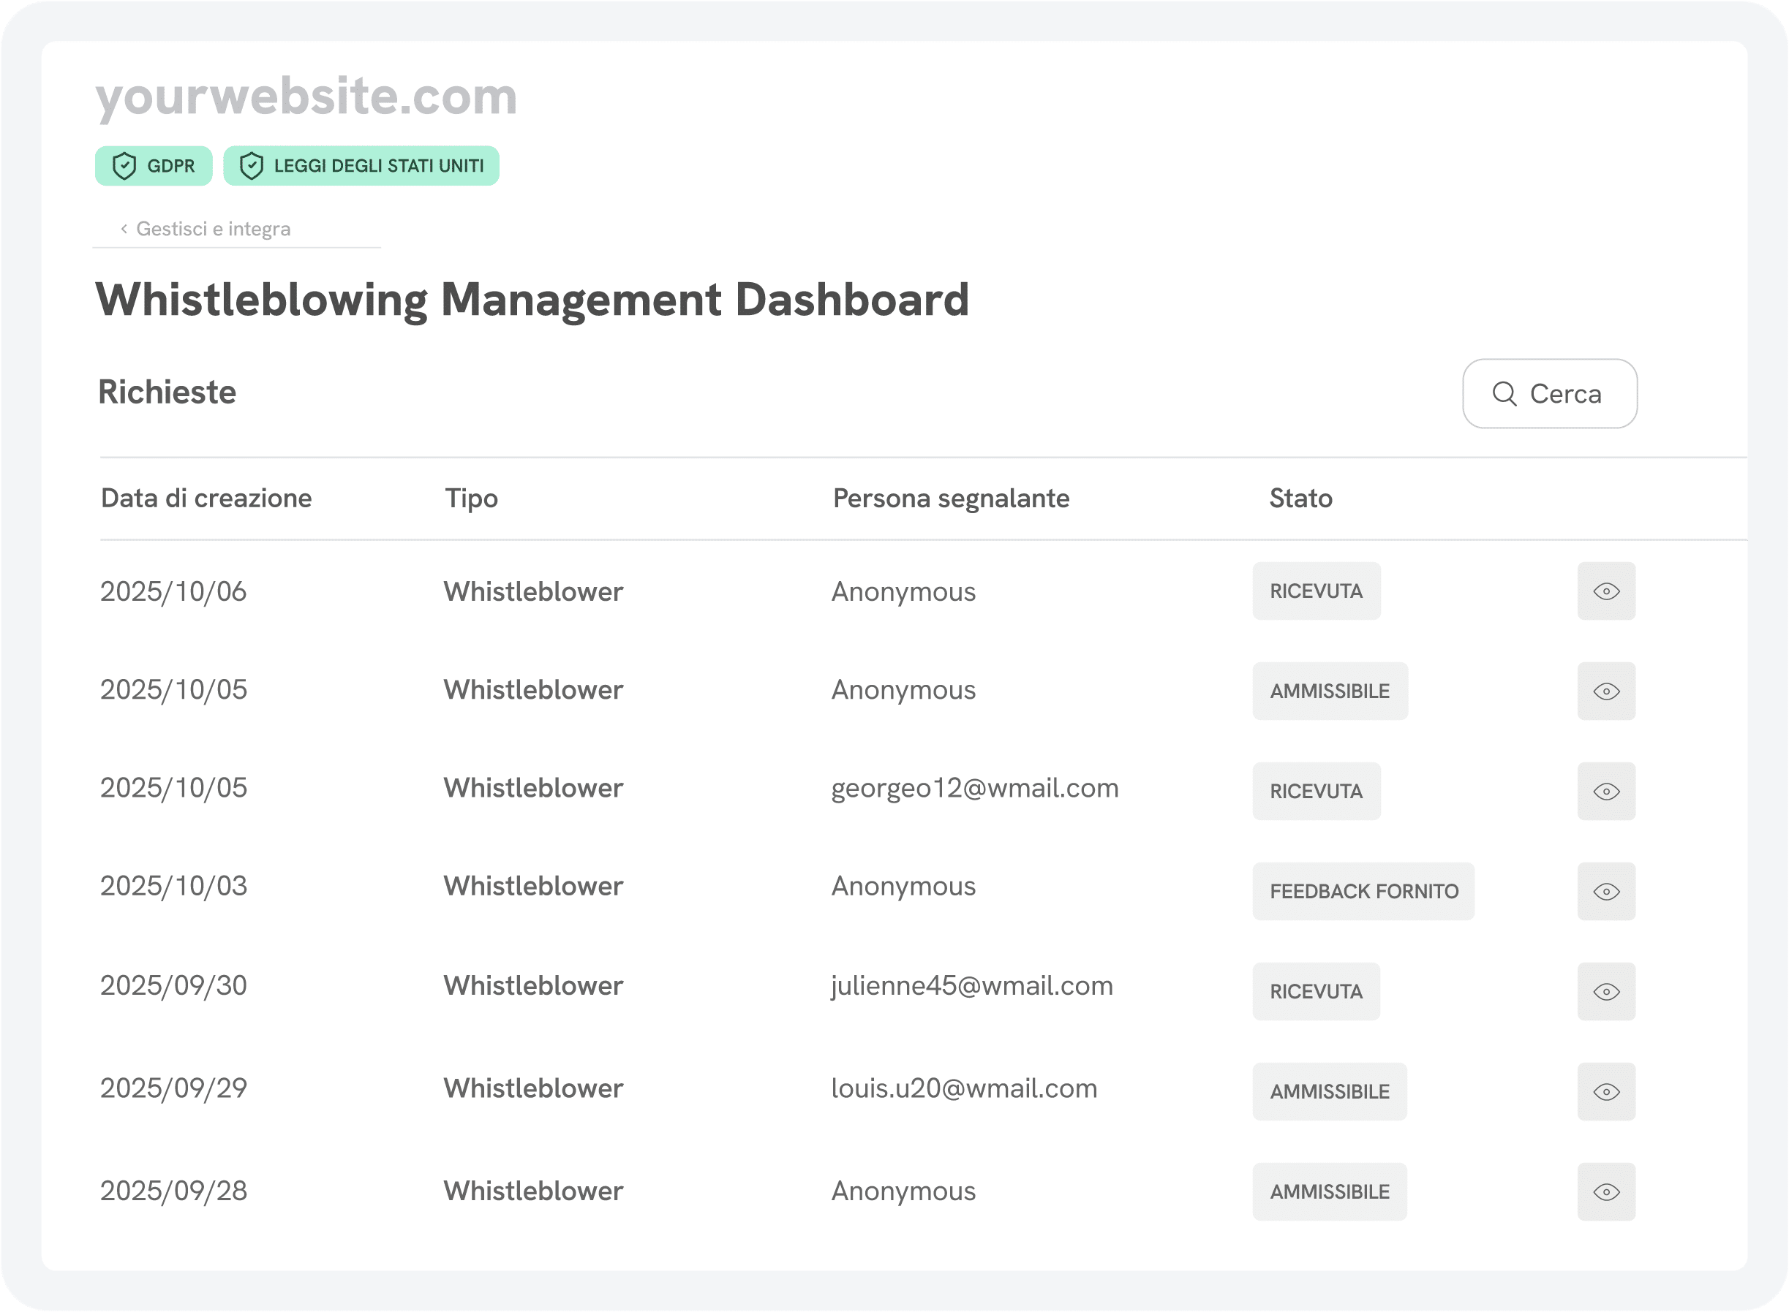
Task: Click eye icon for 2025/10/06 request
Action: [1605, 591]
